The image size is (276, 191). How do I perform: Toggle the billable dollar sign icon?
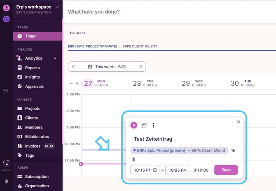coord(134,159)
